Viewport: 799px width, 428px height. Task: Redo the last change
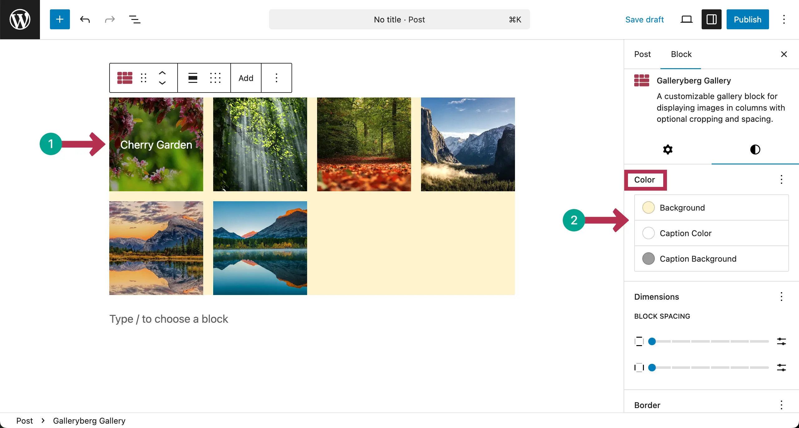pos(109,19)
